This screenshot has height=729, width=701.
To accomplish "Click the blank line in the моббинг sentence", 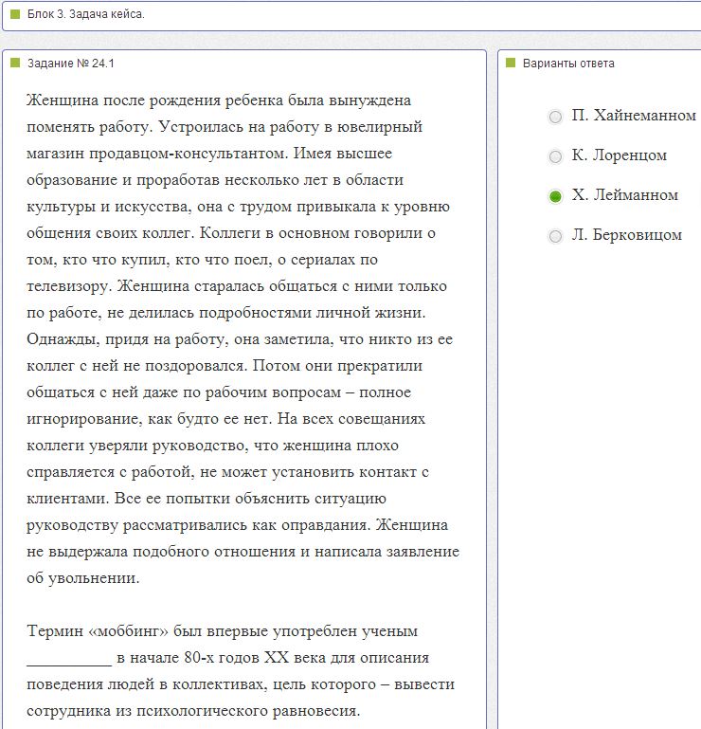I will click(69, 659).
